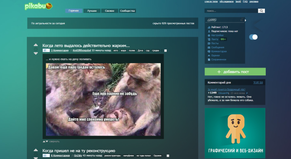Viewport: 291px width, 159px height.
Task: Click the 'полив' tag
Action: point(132,51)
